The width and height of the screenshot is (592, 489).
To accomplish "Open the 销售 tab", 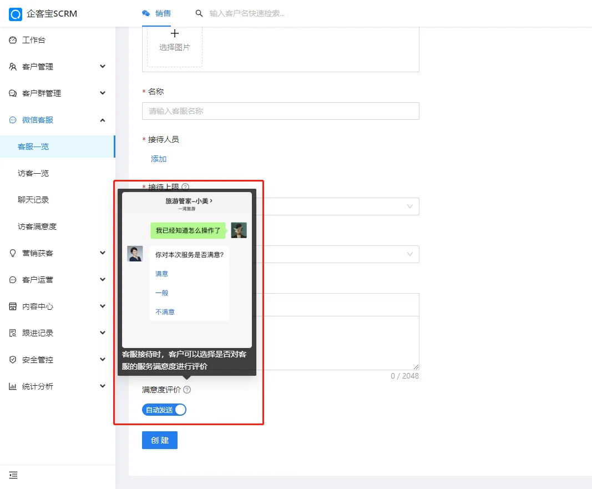I will pos(156,13).
